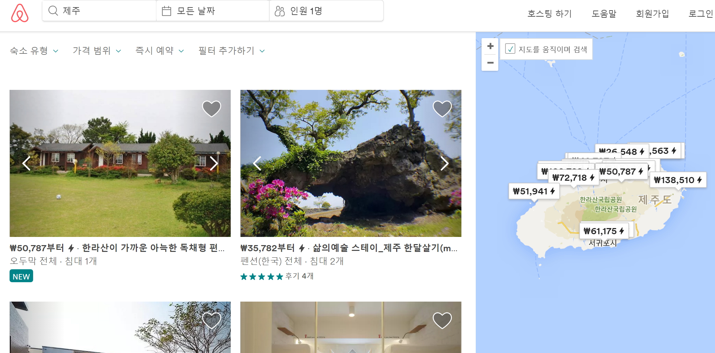Select the ₩61,175 map price marker

point(604,231)
